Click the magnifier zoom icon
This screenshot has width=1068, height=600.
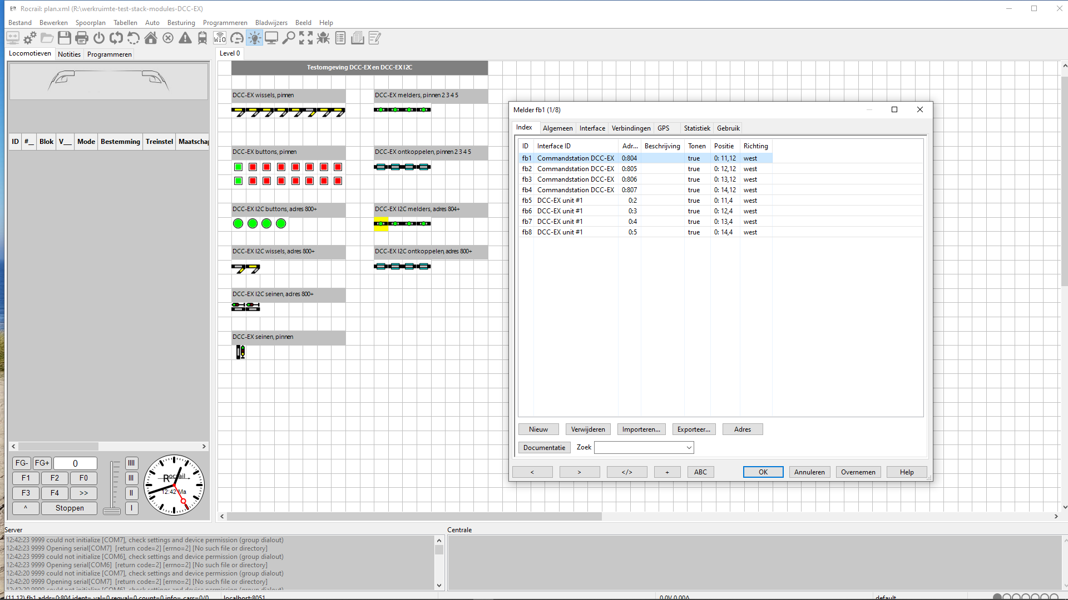[x=289, y=38]
